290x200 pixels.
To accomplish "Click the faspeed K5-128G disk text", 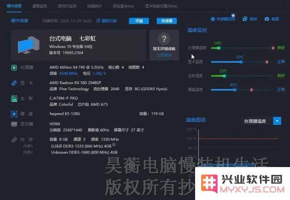I will pyautogui.click(x=65, y=113).
